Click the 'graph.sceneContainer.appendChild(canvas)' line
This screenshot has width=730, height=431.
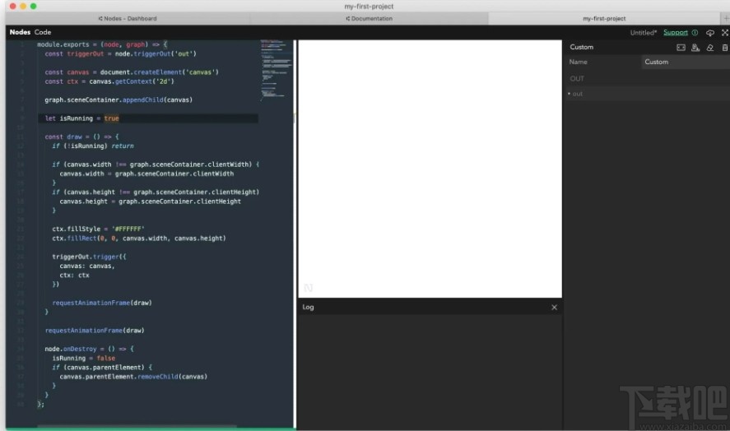[x=119, y=100]
